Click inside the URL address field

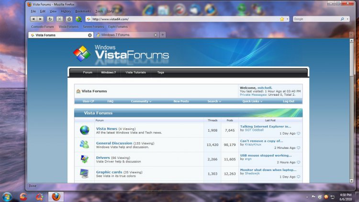point(185,19)
